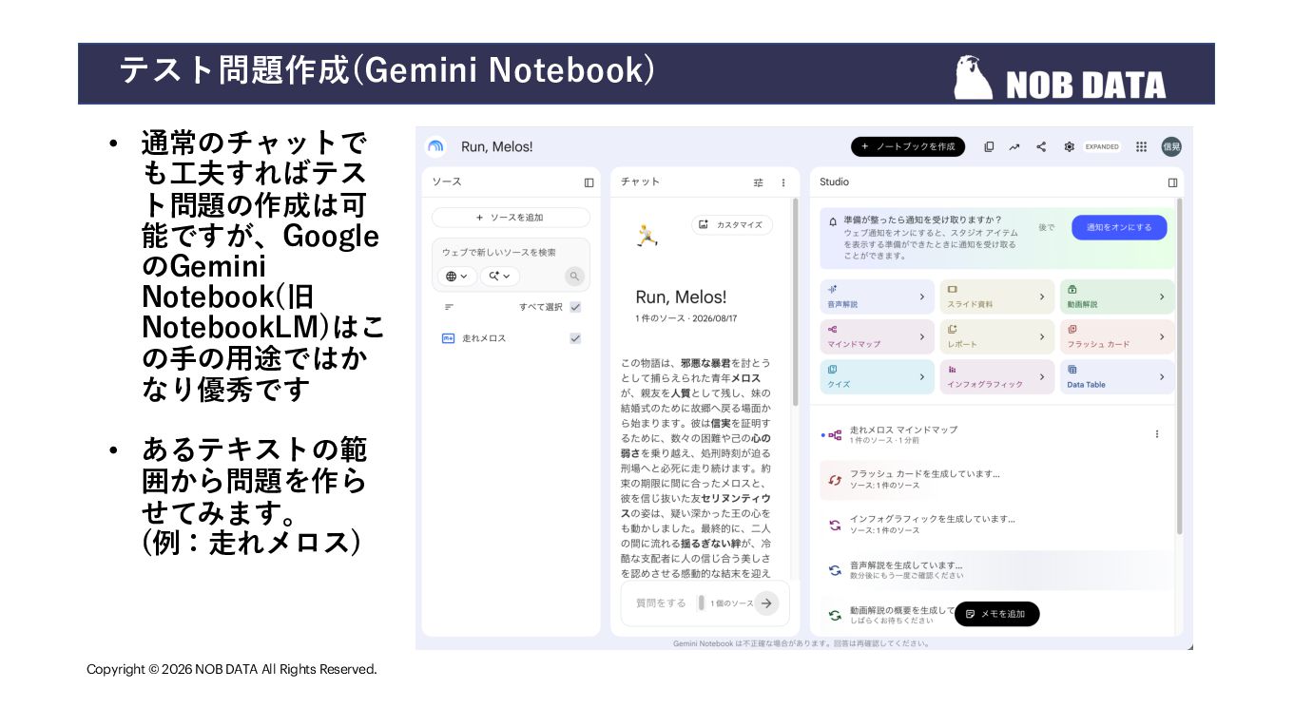Image resolution: width=1294 pixels, height=727 pixels.
Task: Select the レポート studio card
Action: click(997, 336)
